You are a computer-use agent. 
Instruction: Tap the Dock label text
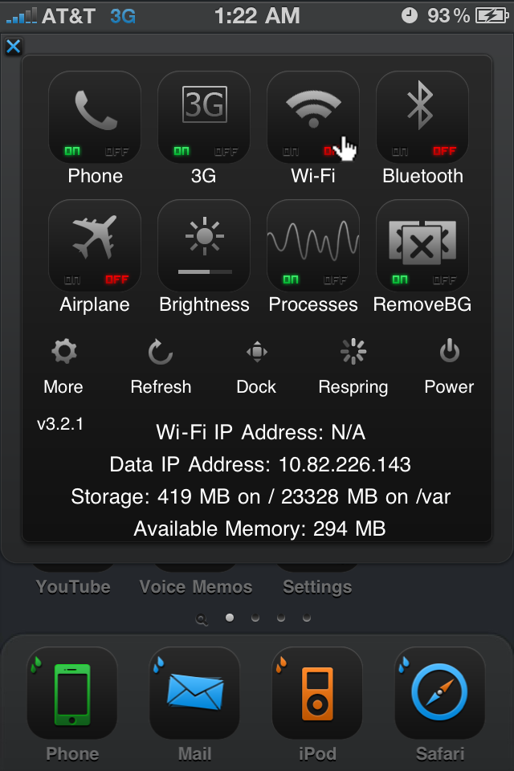tap(256, 387)
